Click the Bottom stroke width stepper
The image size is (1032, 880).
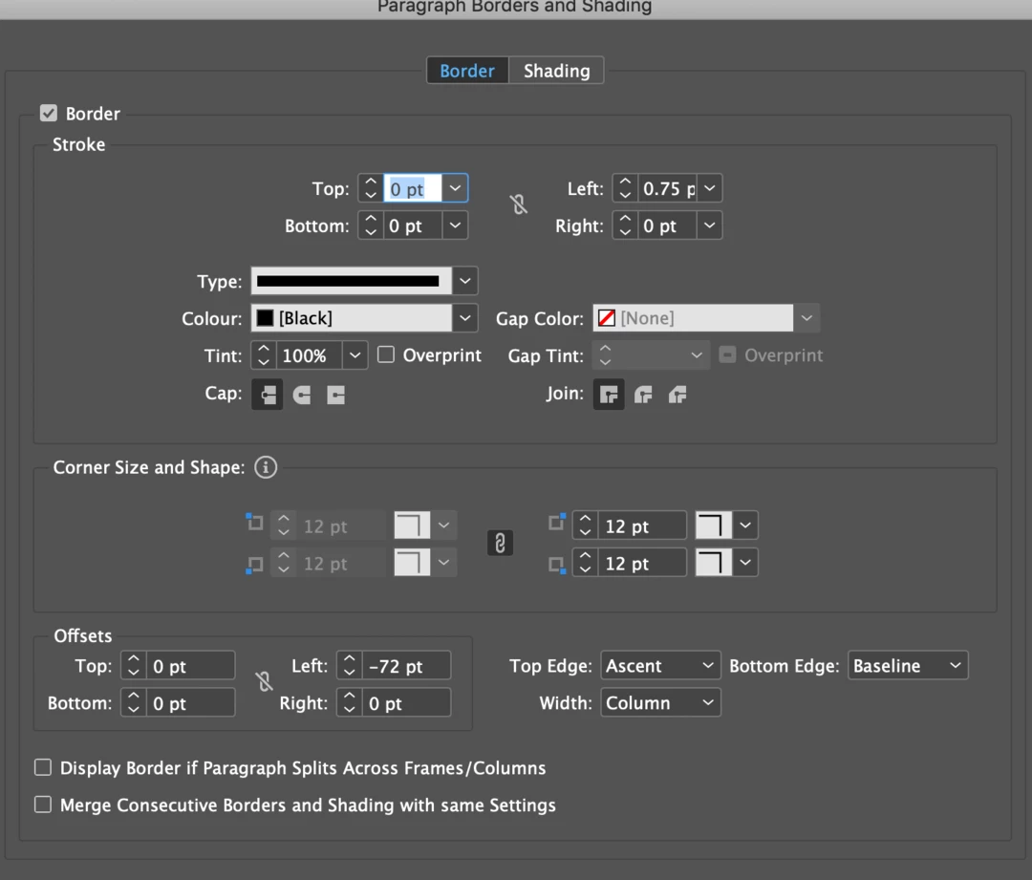pos(371,225)
